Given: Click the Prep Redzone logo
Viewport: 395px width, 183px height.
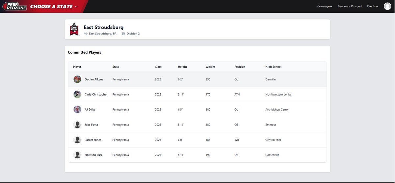Looking at the screenshot, I should (x=14, y=6).
